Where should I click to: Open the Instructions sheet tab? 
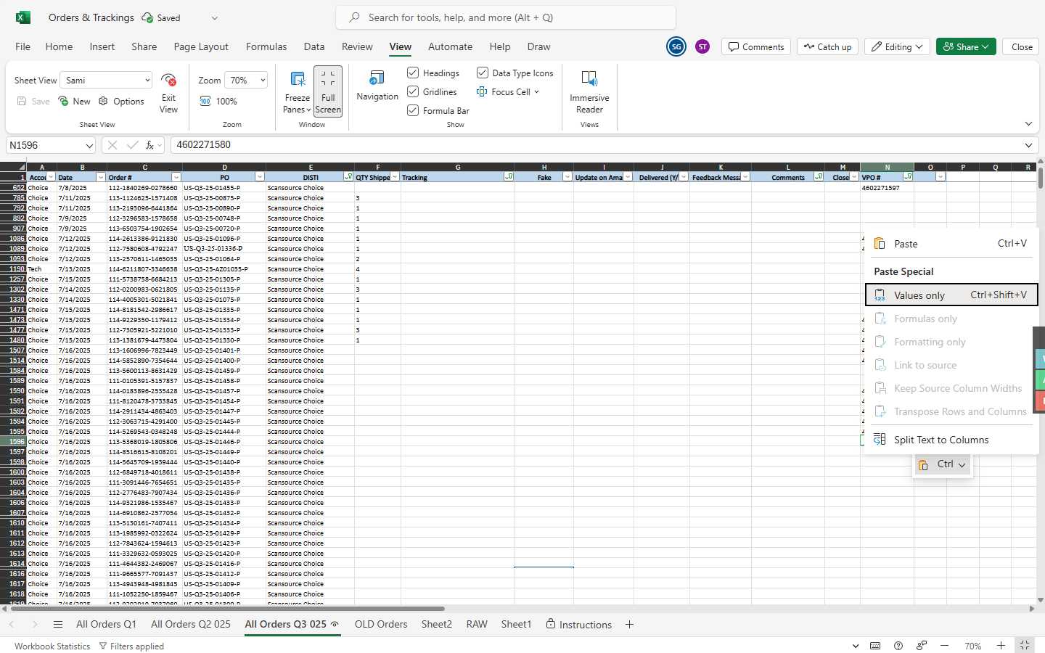[x=578, y=625]
